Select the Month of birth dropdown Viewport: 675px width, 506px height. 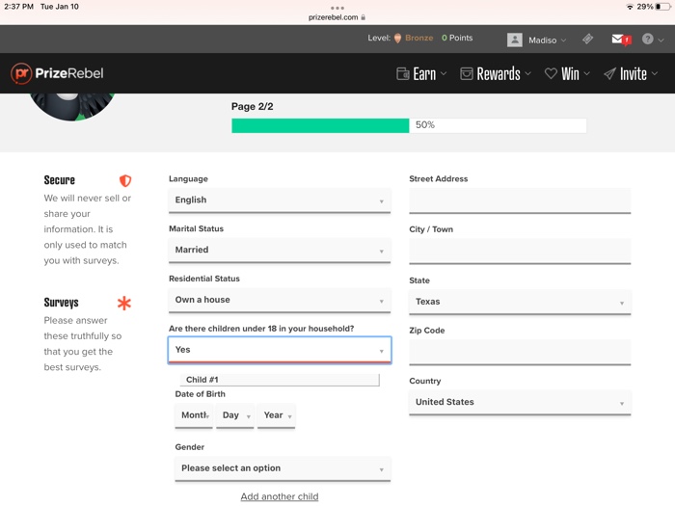click(x=194, y=415)
